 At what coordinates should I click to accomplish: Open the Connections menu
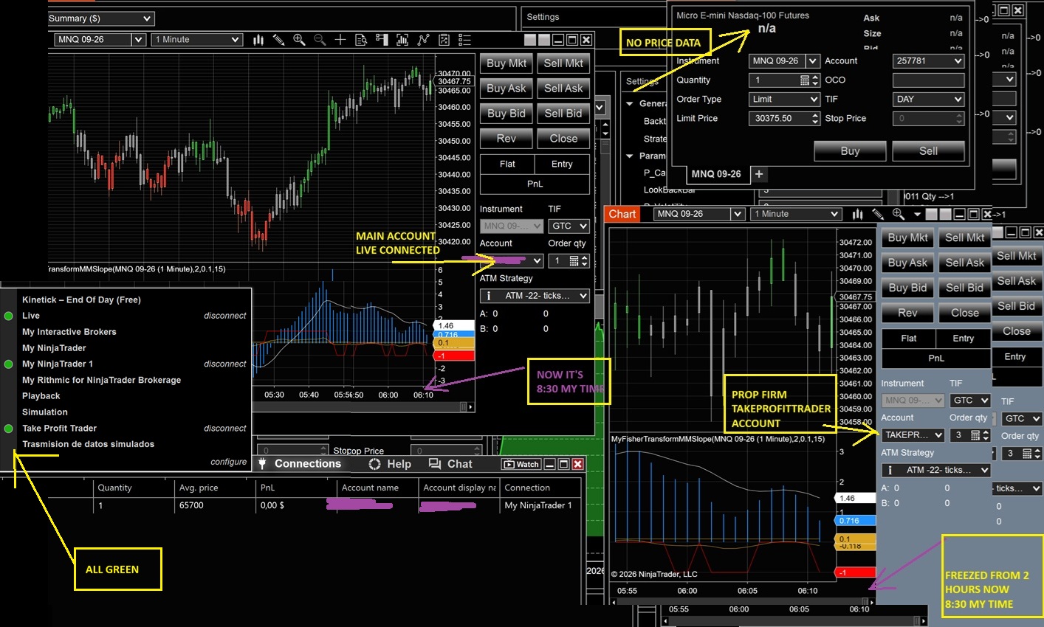point(300,464)
